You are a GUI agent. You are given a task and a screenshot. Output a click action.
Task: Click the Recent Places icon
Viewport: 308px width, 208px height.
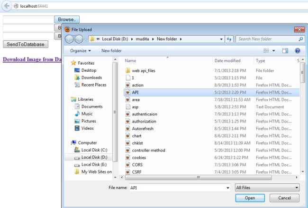77,85
